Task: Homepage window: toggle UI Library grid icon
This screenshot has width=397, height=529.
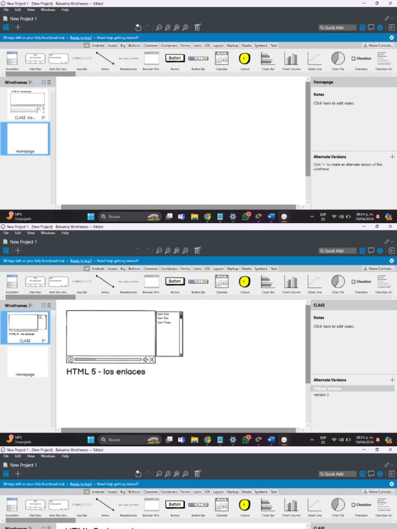Action: [x=362, y=27]
